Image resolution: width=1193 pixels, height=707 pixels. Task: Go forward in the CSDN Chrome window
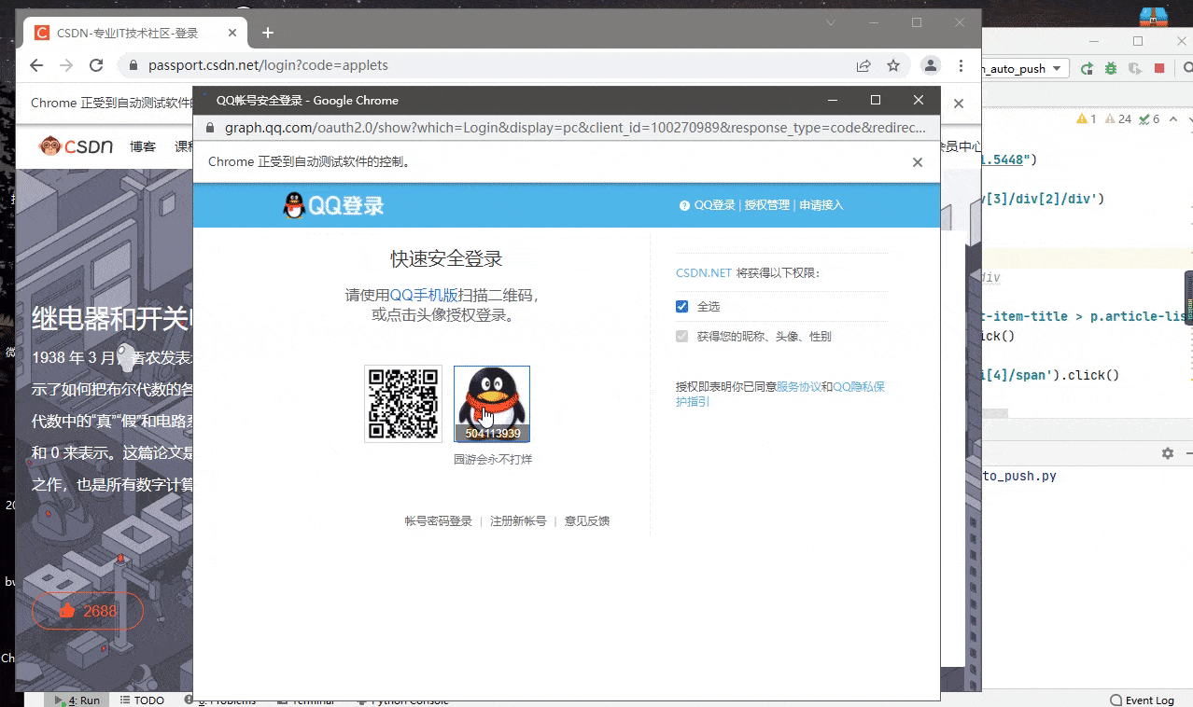66,65
